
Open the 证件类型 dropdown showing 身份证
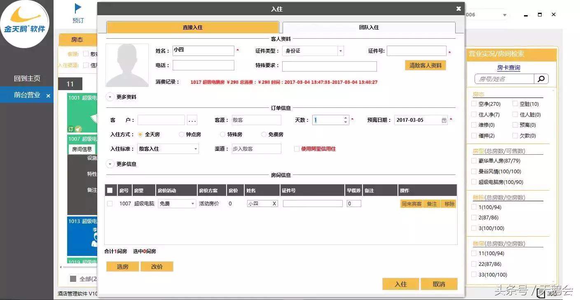point(341,51)
